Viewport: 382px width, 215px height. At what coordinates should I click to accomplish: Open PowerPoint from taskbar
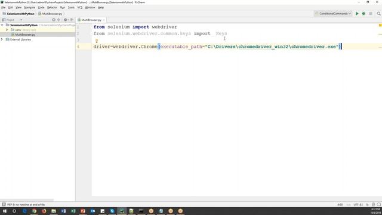83,211
